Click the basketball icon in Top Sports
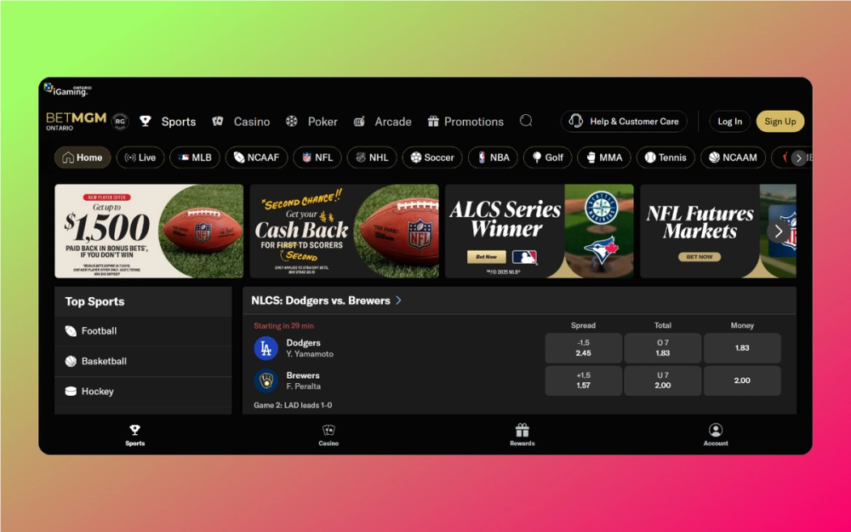The height and width of the screenshot is (532, 851). point(71,361)
